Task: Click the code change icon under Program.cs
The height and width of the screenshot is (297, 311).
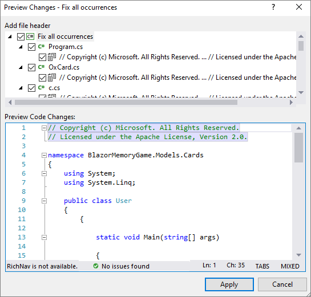Action: [x=52, y=57]
